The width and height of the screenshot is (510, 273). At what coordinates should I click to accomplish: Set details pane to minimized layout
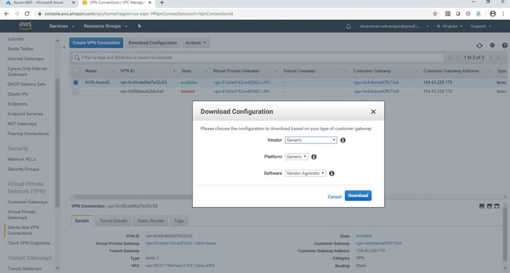[x=482, y=206]
